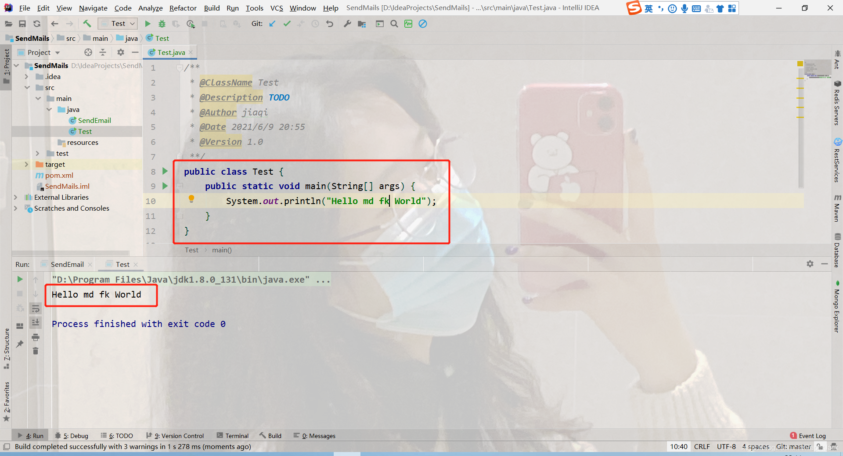Rerun the program in the Run panel
The height and width of the screenshot is (456, 843).
click(x=19, y=279)
